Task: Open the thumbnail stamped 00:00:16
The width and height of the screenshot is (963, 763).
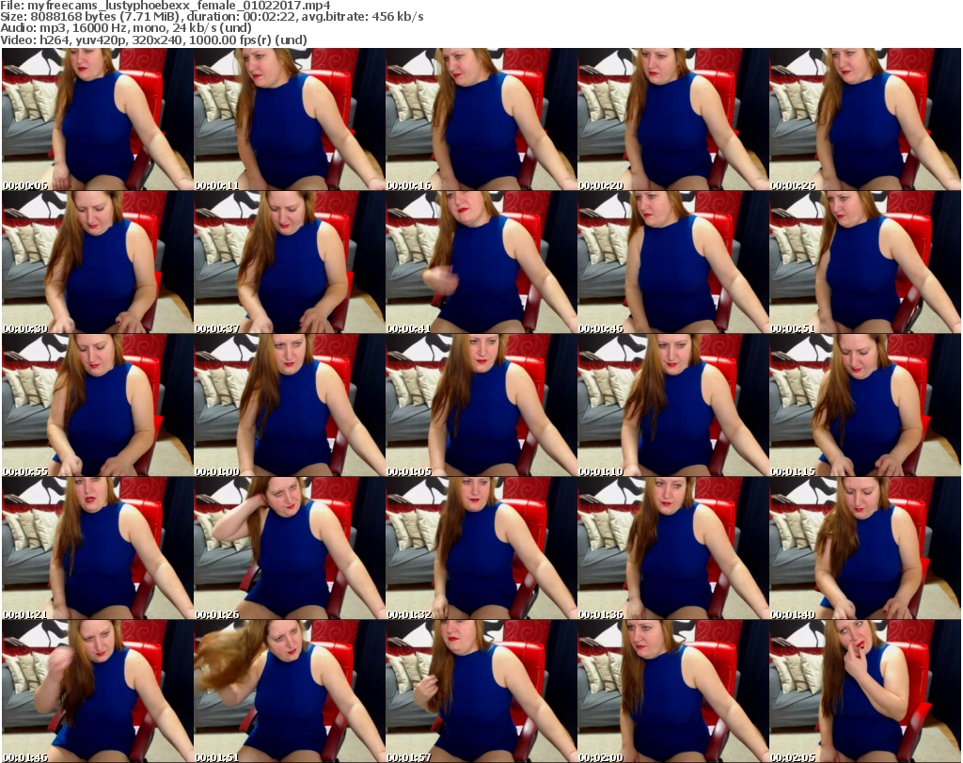Action: pos(481,119)
